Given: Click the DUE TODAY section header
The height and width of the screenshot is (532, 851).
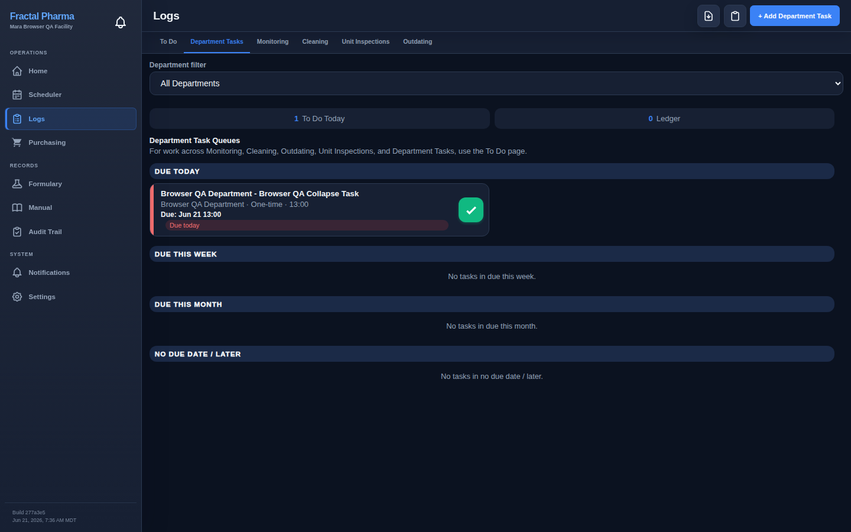Looking at the screenshot, I should [x=492, y=171].
